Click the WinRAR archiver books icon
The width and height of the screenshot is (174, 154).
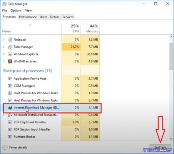click(10, 61)
